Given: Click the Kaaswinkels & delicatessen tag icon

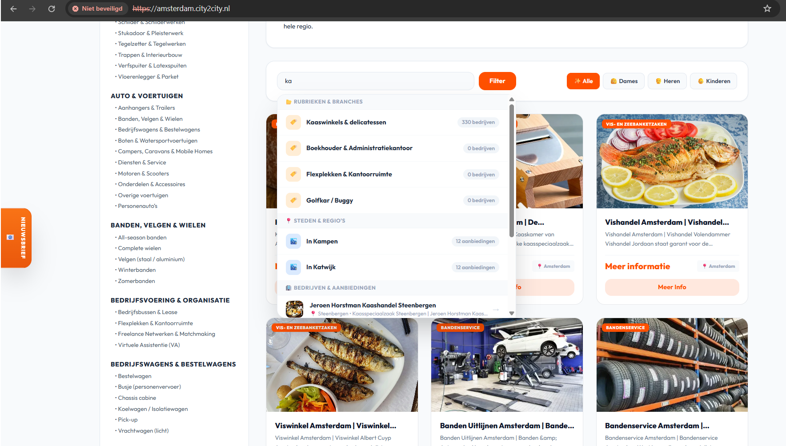Looking at the screenshot, I should click(293, 122).
